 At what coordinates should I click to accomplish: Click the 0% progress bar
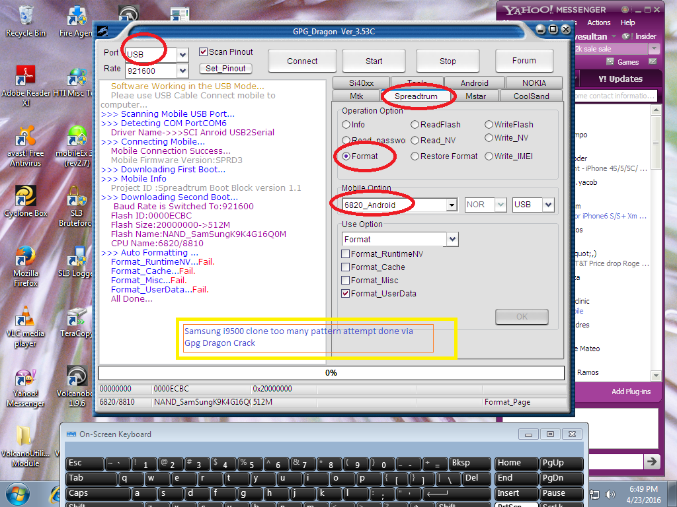(331, 373)
